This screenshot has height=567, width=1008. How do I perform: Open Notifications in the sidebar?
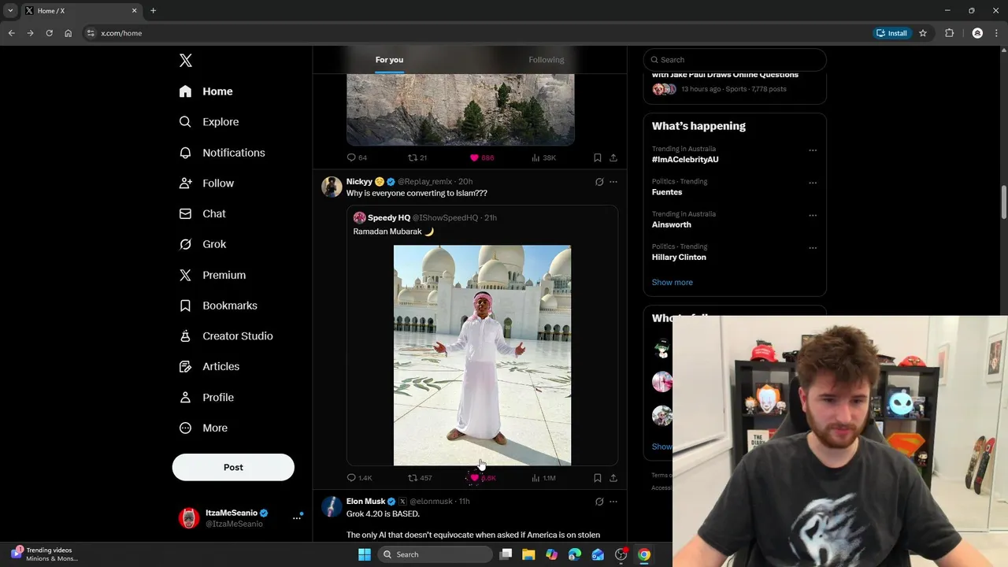[x=222, y=153]
